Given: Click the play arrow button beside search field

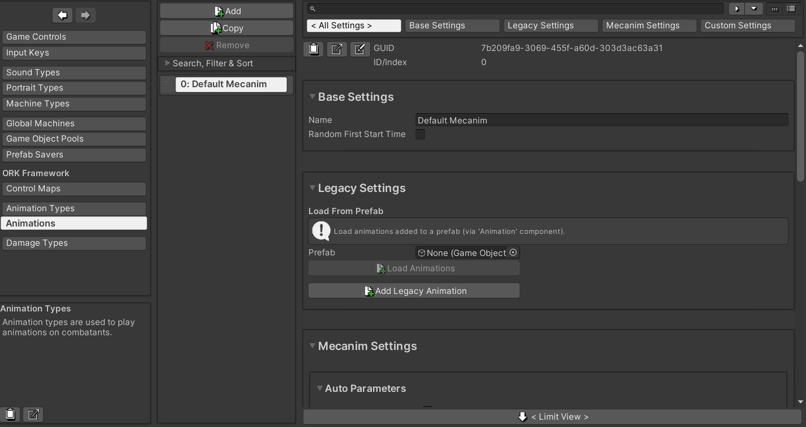Looking at the screenshot, I should 736,8.
